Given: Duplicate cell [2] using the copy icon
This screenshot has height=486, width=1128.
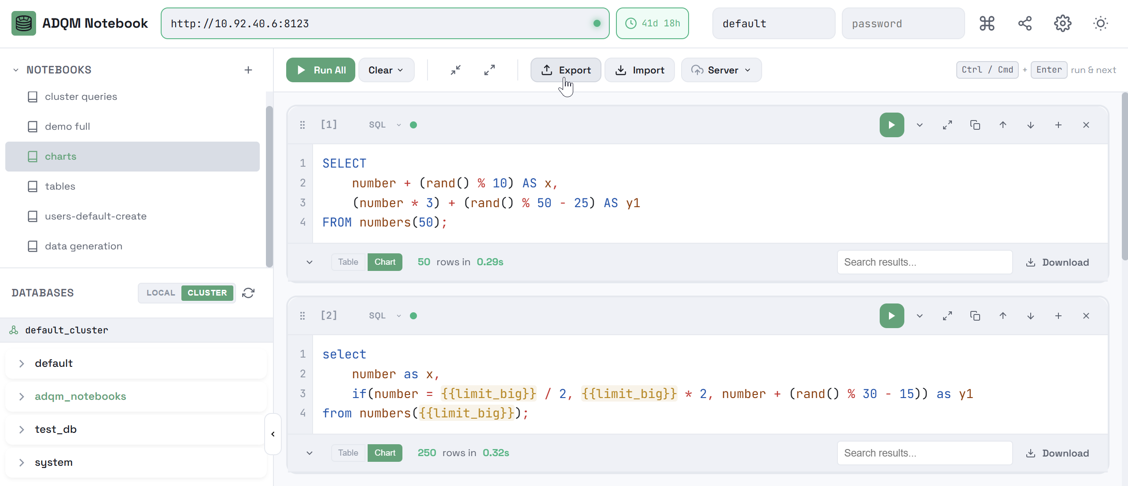Looking at the screenshot, I should tap(975, 316).
